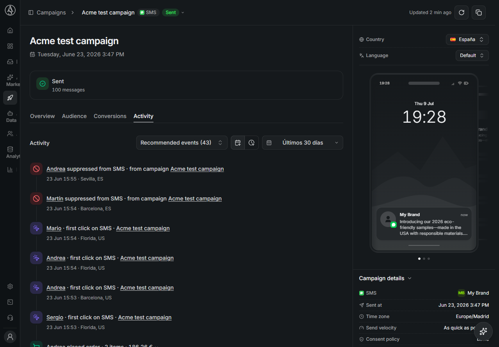Image resolution: width=499 pixels, height=347 pixels.
Task: Switch to the Overview tab
Action: point(43,116)
